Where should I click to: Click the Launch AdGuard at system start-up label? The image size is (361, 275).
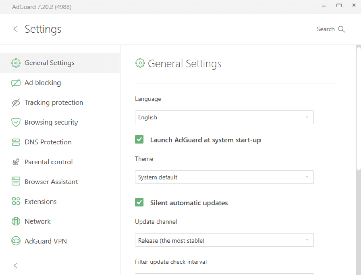(x=206, y=140)
